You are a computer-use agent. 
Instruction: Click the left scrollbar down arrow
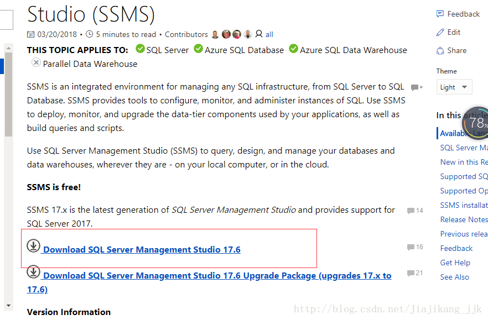tap(8, 306)
